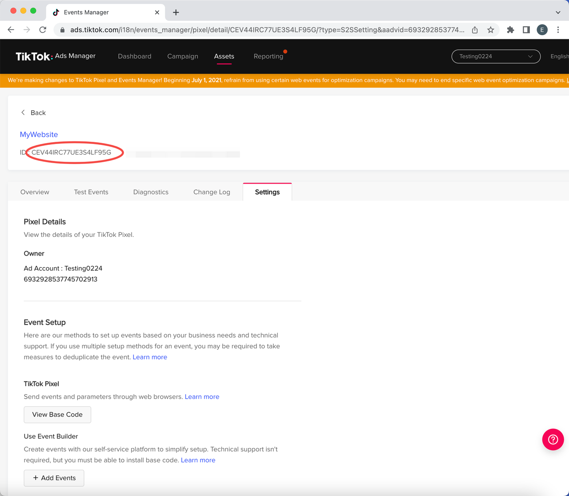Click the share icon in the address bar
This screenshot has width=569, height=496.
[474, 30]
